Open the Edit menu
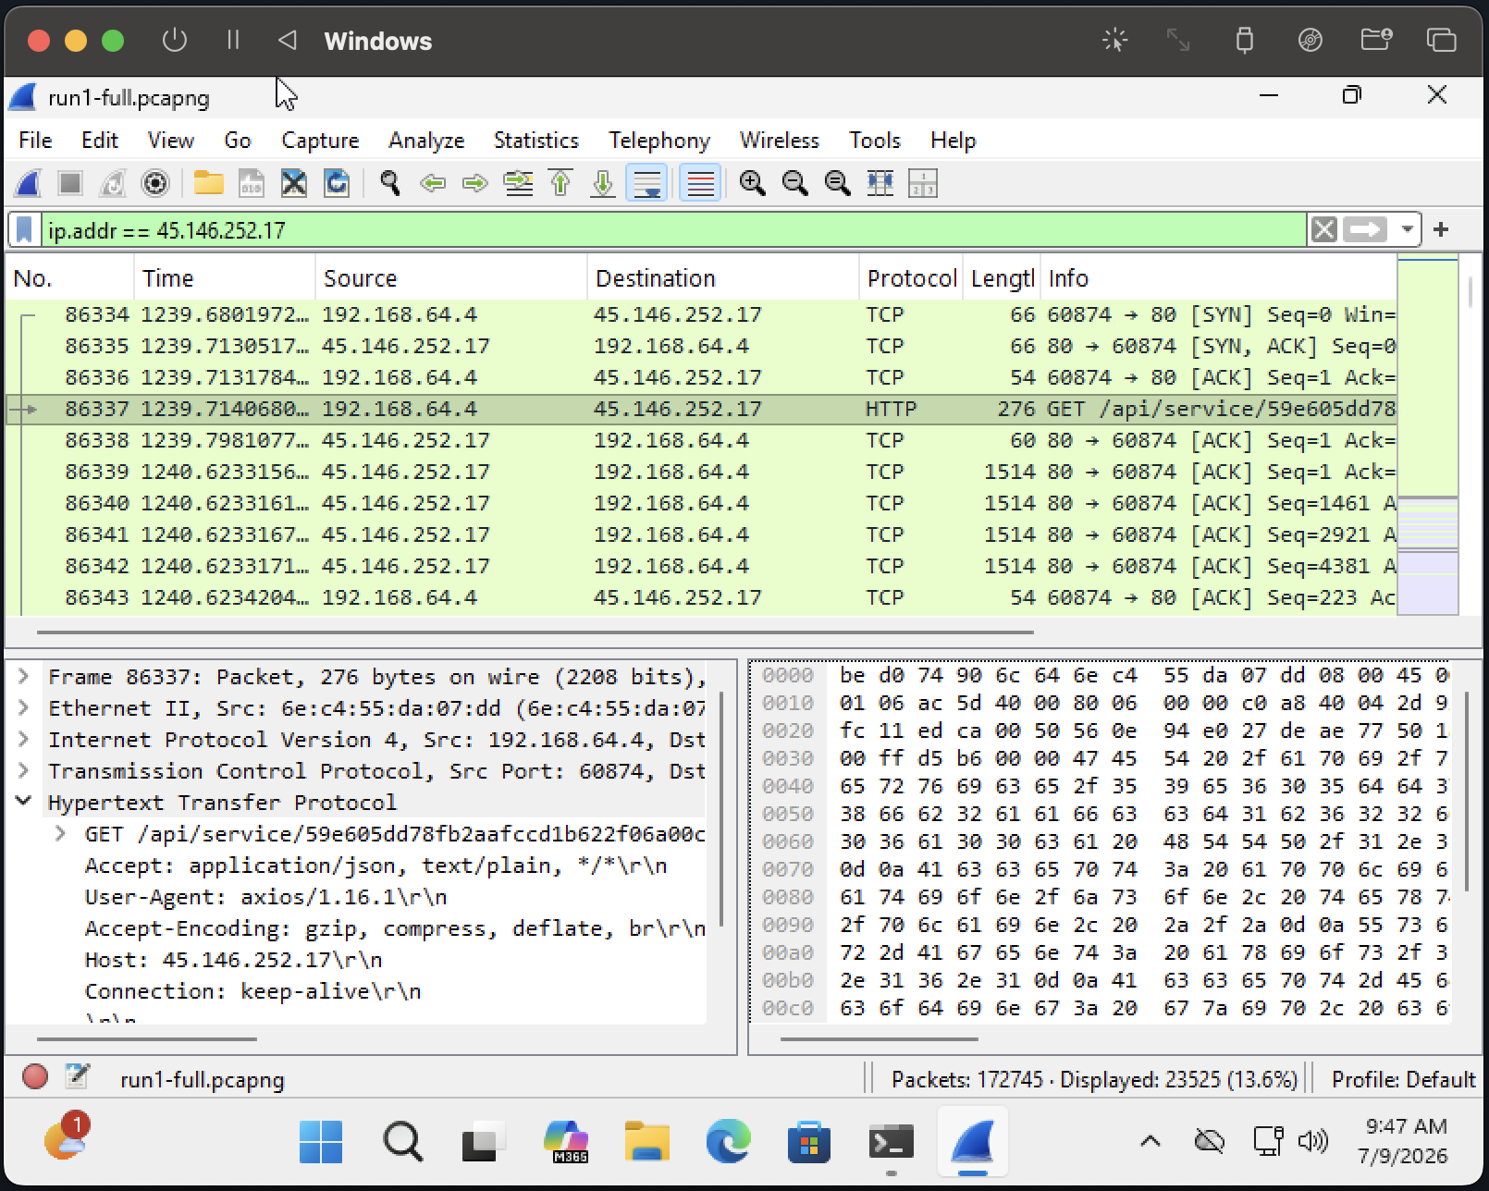 click(100, 141)
